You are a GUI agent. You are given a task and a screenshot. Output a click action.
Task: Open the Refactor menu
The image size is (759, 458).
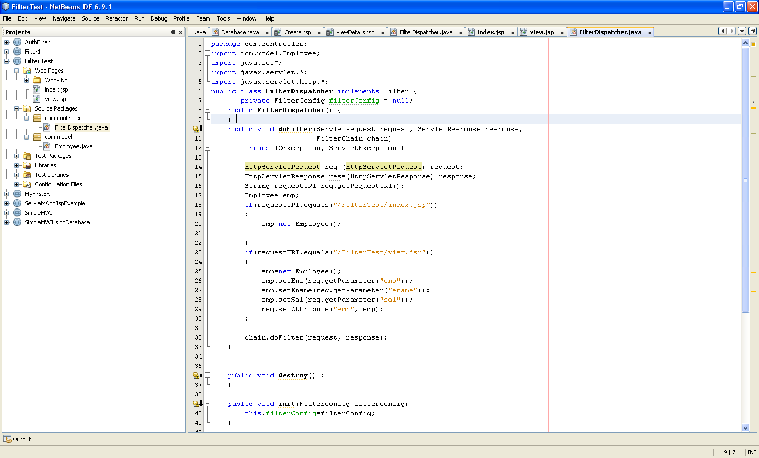click(116, 18)
